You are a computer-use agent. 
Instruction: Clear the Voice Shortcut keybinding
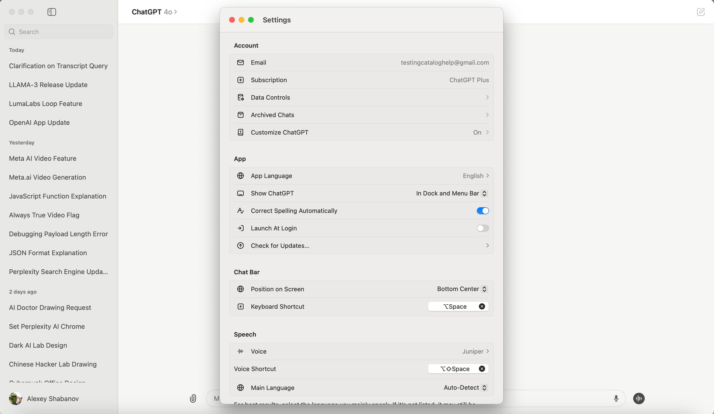[x=482, y=369]
